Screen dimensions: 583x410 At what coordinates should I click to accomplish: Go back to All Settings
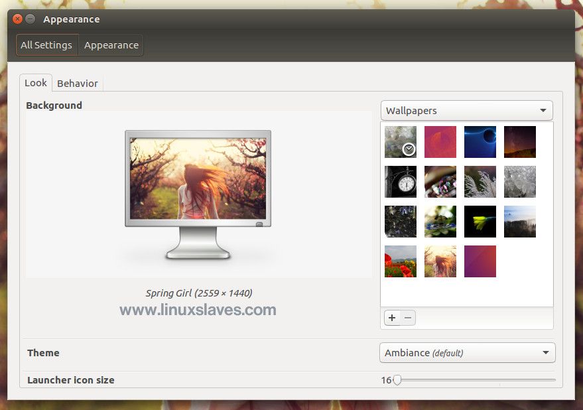point(47,45)
